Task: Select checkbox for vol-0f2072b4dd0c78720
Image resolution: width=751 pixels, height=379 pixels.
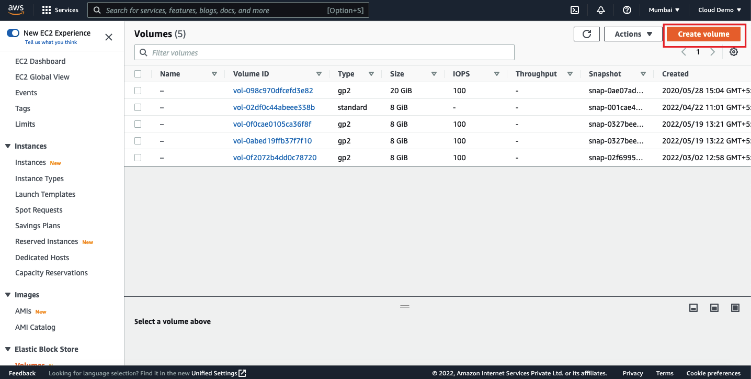Action: pyautogui.click(x=138, y=158)
